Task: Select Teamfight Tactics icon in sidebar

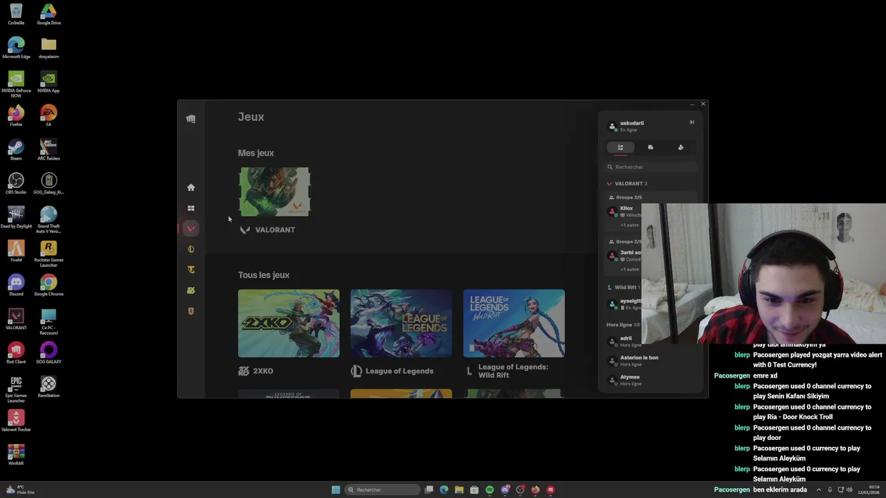Action: (191, 270)
